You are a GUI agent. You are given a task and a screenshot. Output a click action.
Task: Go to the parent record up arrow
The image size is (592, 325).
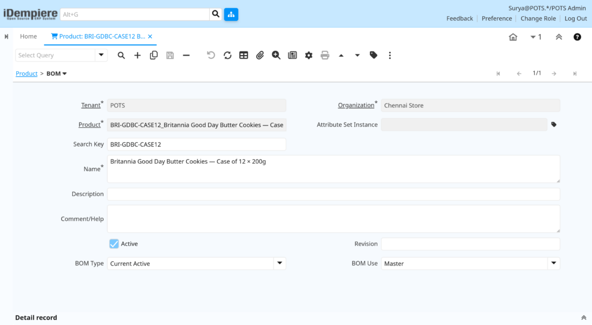[x=341, y=56]
